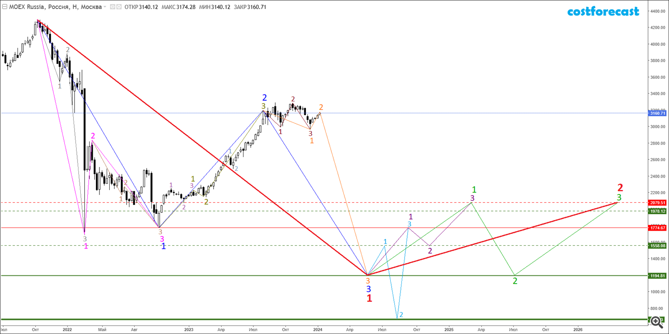Image resolution: width=669 pixels, height=334 pixels.
Task: Click the МАКС value 3174.28
Action: tap(186, 7)
